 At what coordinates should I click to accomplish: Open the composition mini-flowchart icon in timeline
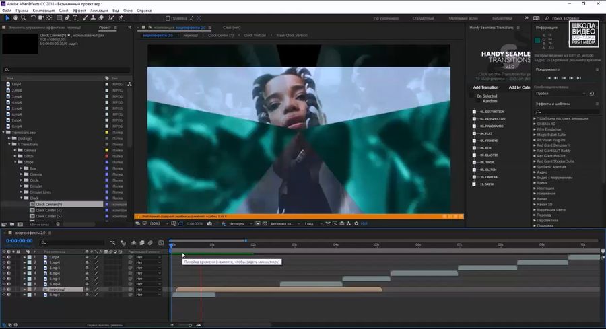pos(112,242)
